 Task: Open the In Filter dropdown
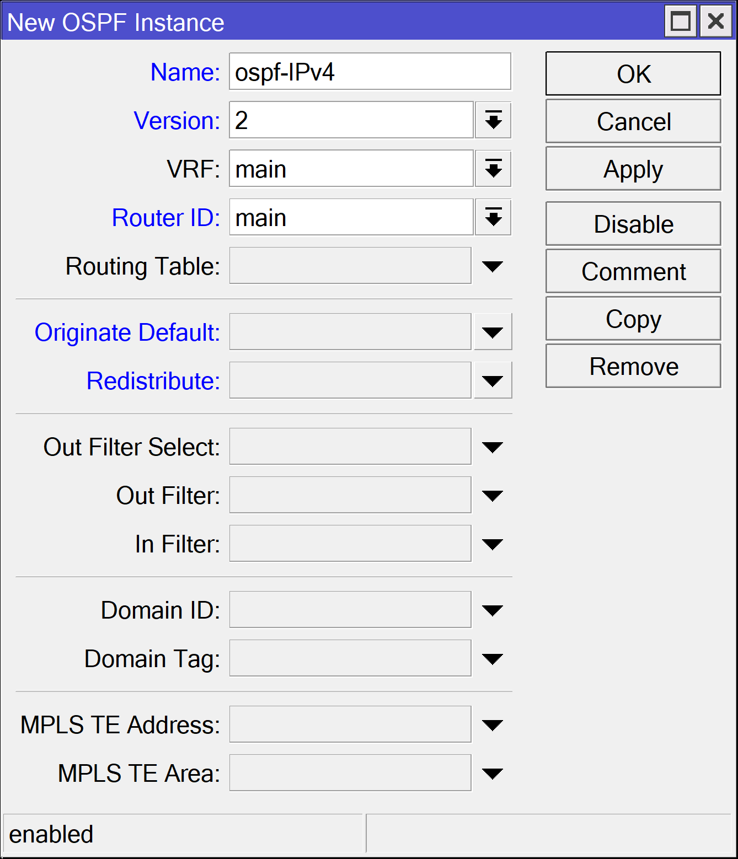[x=493, y=543]
